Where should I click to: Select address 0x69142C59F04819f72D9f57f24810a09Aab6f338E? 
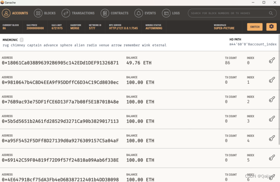tap(60, 160)
